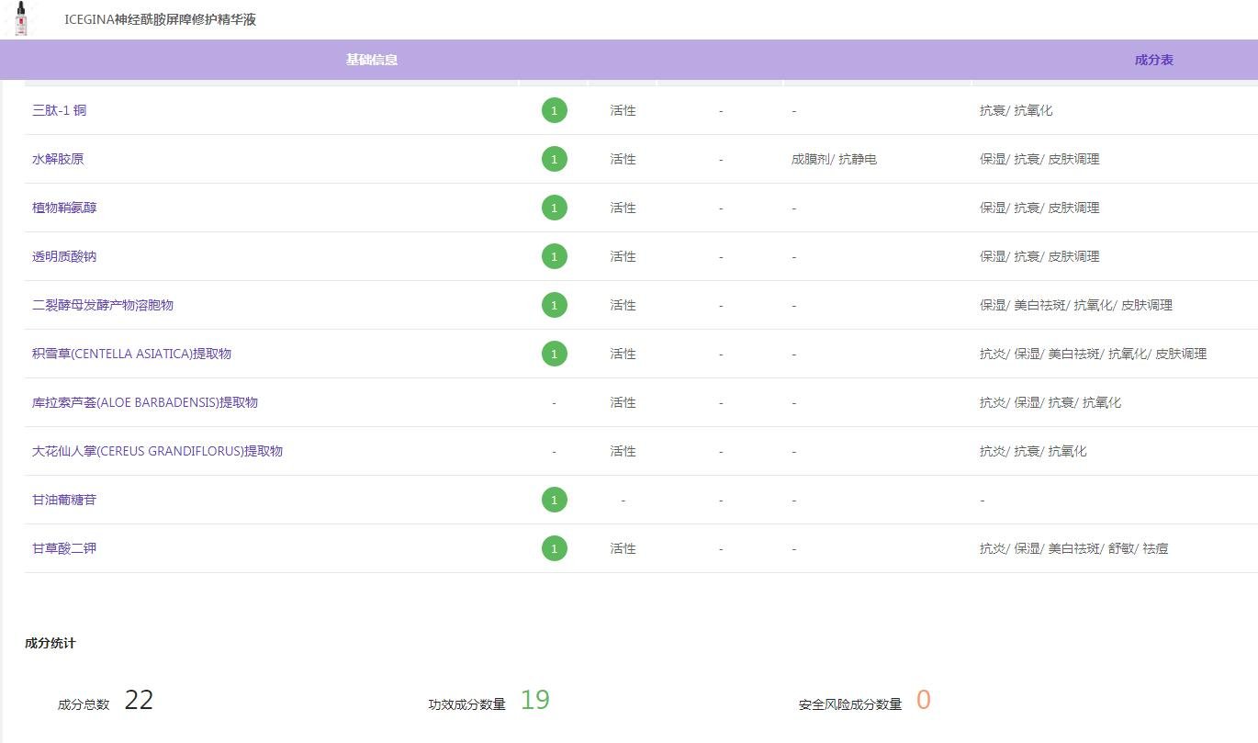This screenshot has height=743, width=1258.
Task: Click the green safety badge for 甘草酸二钾
Action: (x=555, y=548)
